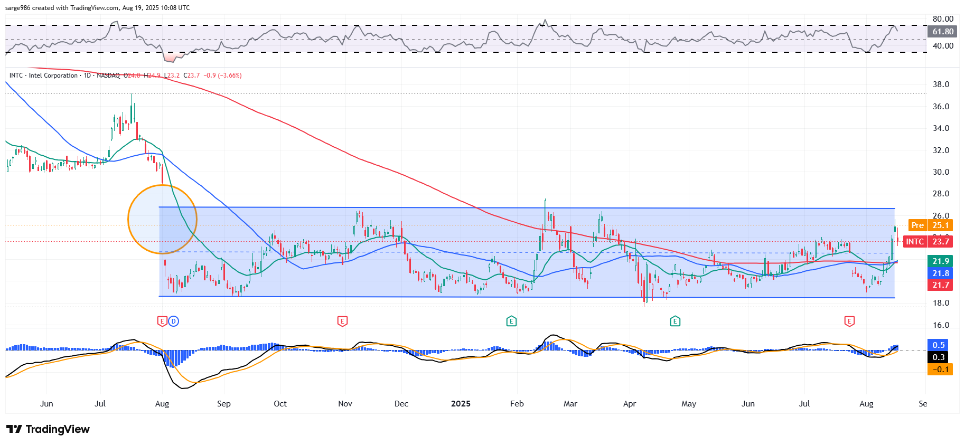The width and height of the screenshot is (965, 445).
Task: Select the green earnings marker near February
Action: (511, 321)
